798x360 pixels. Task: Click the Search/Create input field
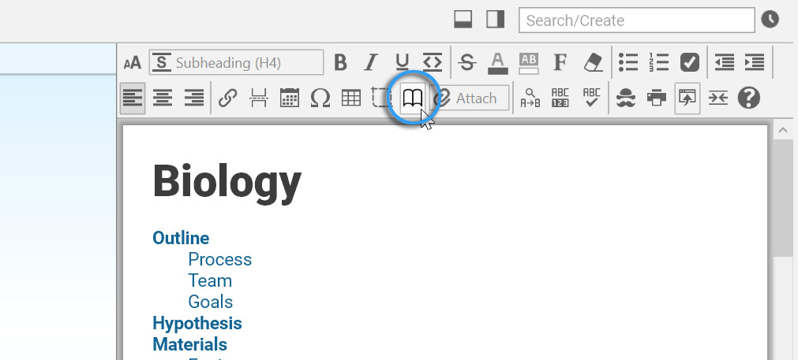(x=635, y=20)
